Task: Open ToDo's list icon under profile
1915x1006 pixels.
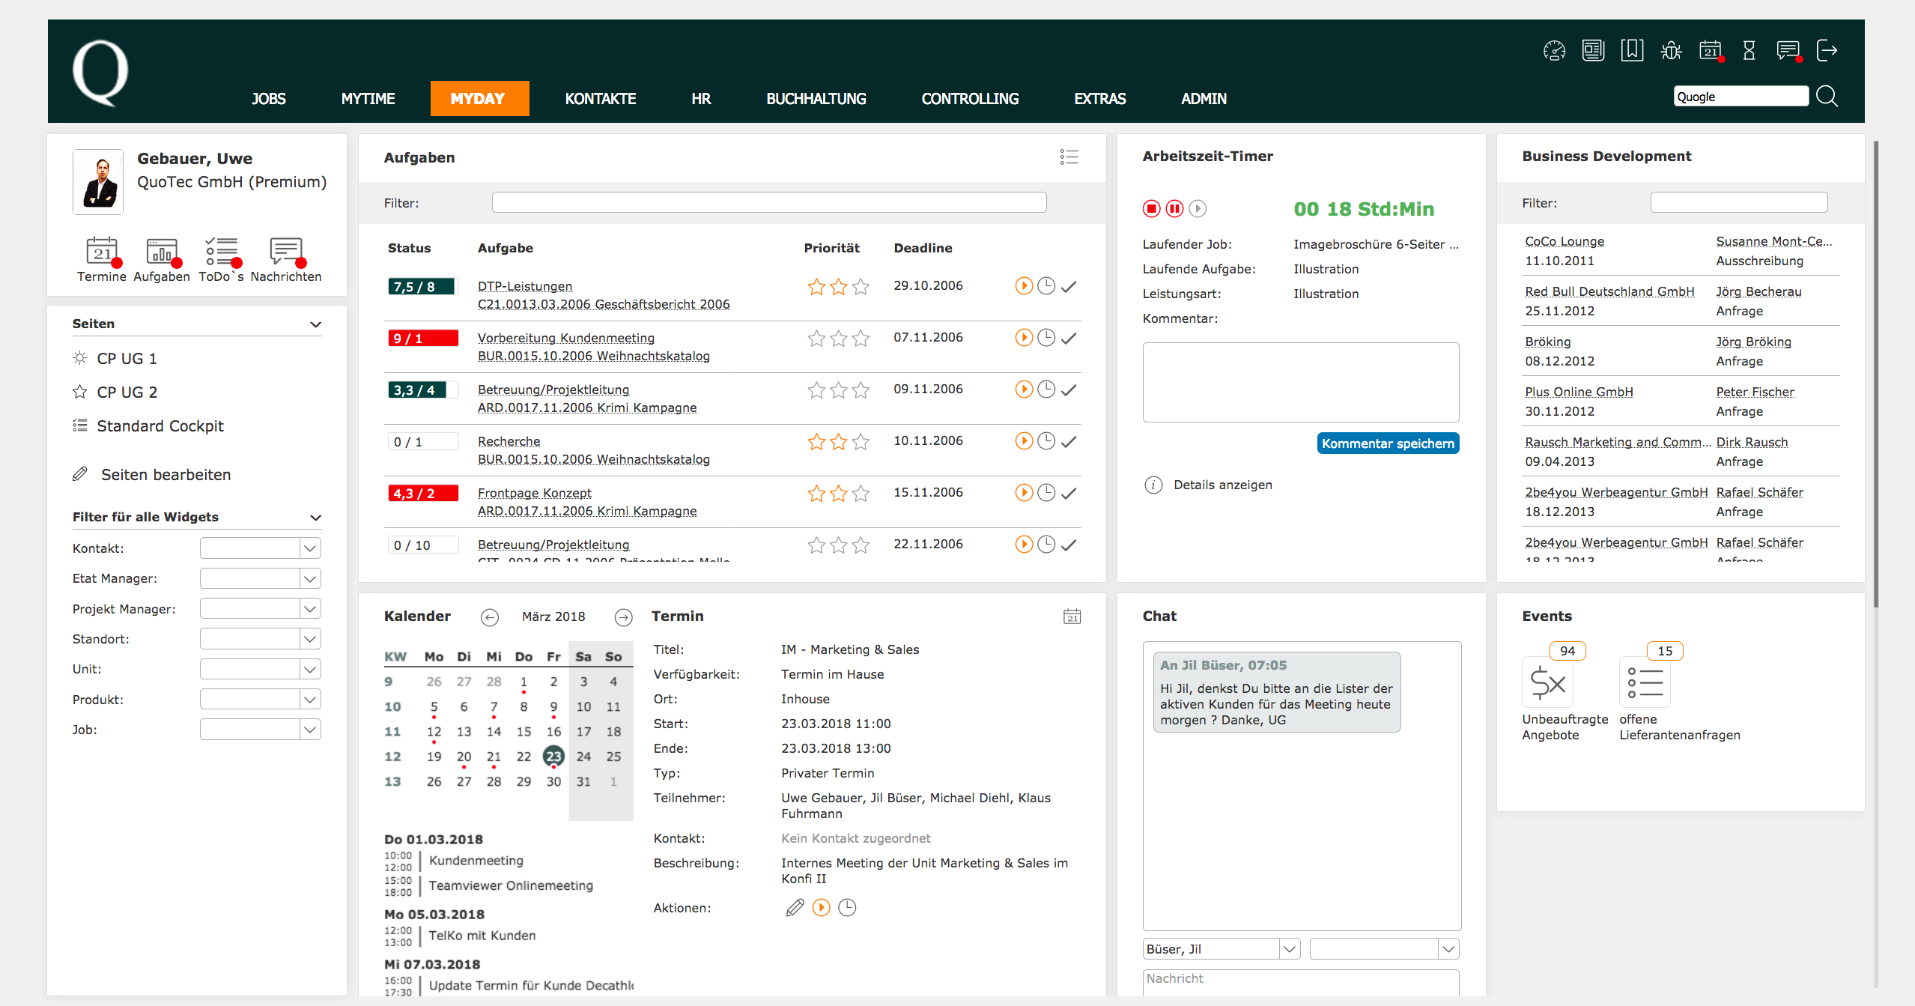Action: [x=222, y=252]
